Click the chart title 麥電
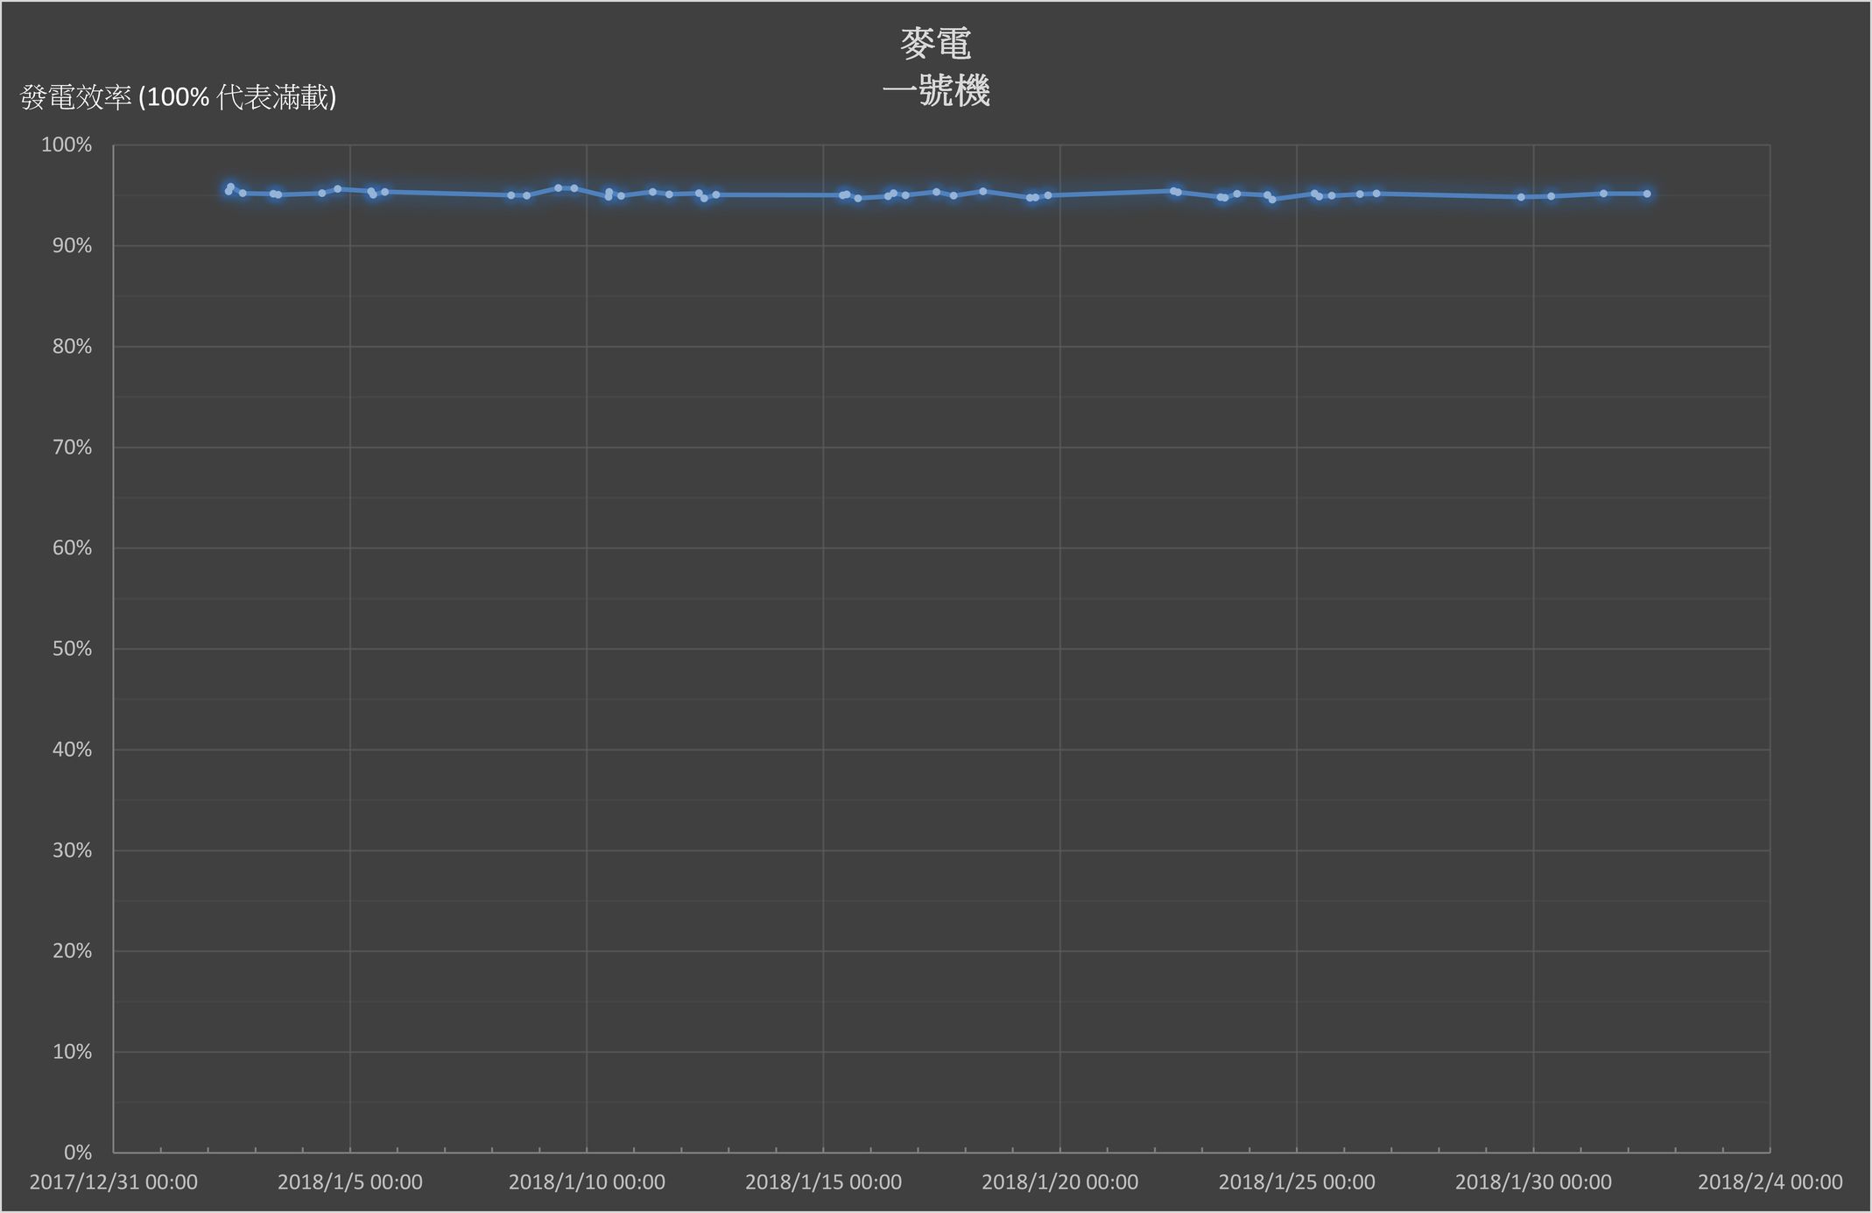The height and width of the screenshot is (1213, 1872). [x=935, y=44]
